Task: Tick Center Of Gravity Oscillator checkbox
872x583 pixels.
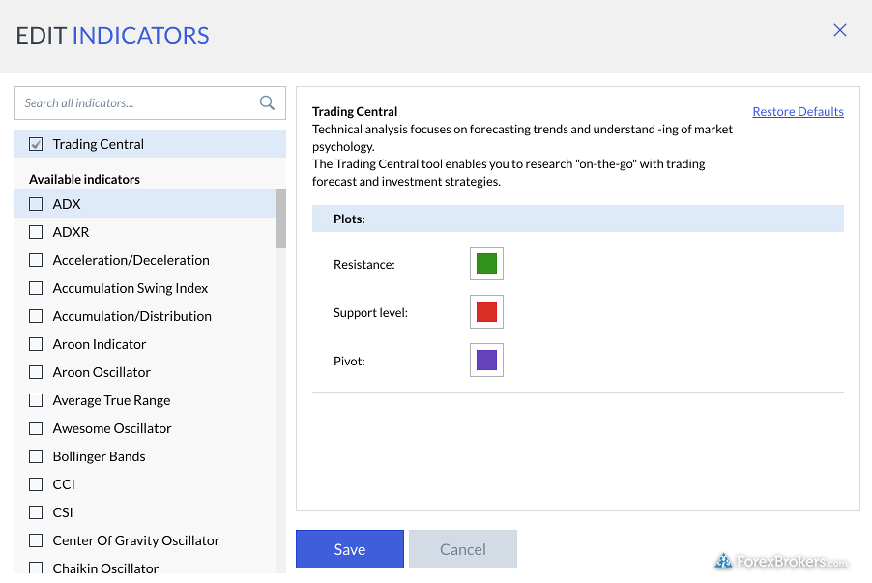Action: click(x=36, y=540)
